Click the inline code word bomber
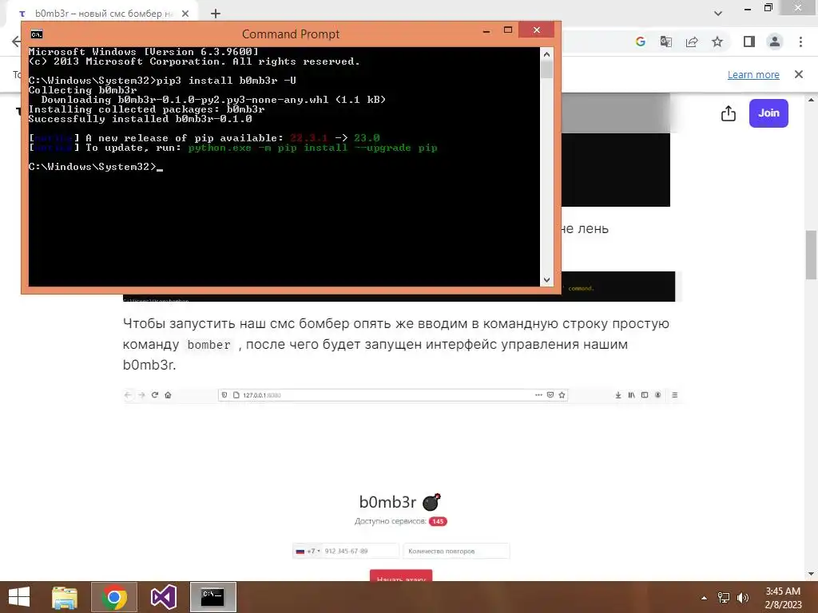 (208, 345)
